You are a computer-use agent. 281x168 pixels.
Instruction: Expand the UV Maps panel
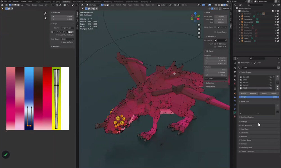[244, 121]
